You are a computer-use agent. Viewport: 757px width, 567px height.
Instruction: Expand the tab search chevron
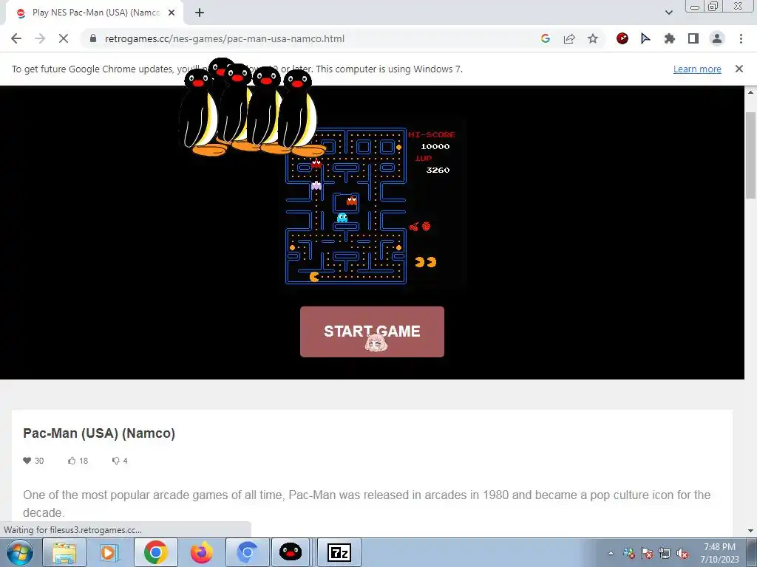pyautogui.click(x=668, y=13)
